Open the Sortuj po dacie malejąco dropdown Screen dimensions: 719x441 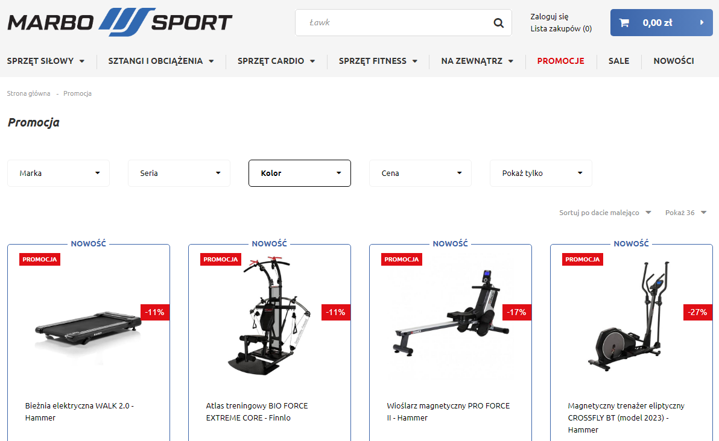click(x=605, y=213)
